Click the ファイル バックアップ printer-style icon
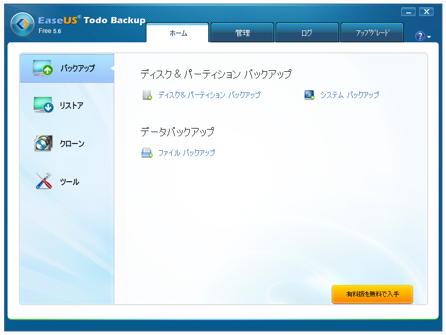This screenshot has width=446, height=335. click(147, 153)
